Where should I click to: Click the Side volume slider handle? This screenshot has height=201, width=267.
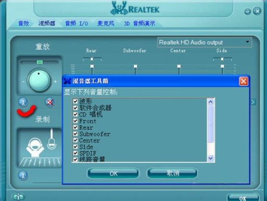222,66
